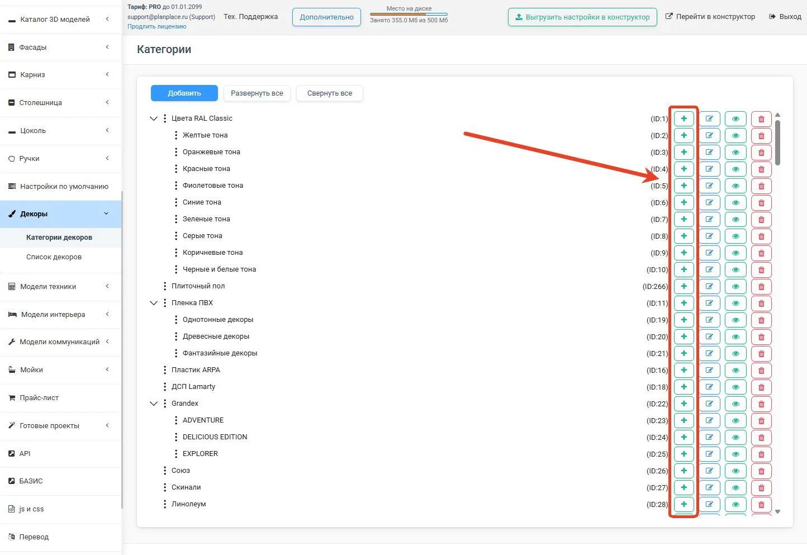Add subcategory under Пластик ARPA
The image size is (807, 555).
pyautogui.click(x=683, y=370)
